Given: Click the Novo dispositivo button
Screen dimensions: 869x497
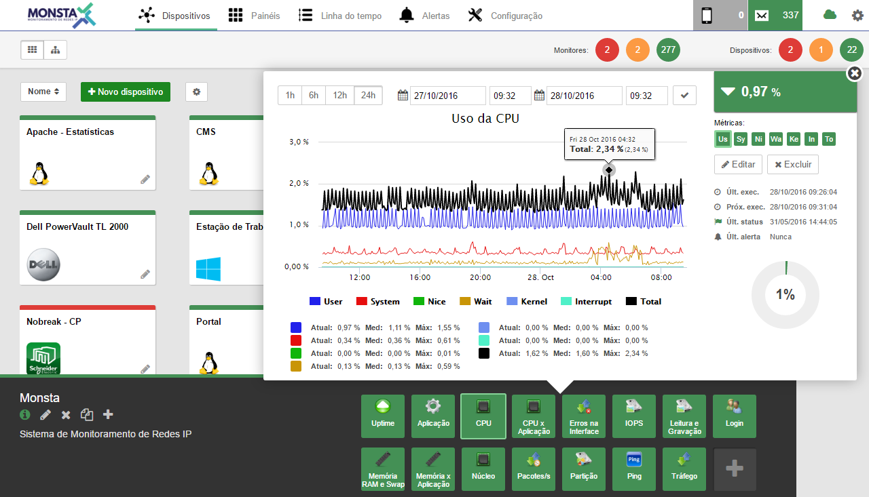Looking at the screenshot, I should coord(126,92).
